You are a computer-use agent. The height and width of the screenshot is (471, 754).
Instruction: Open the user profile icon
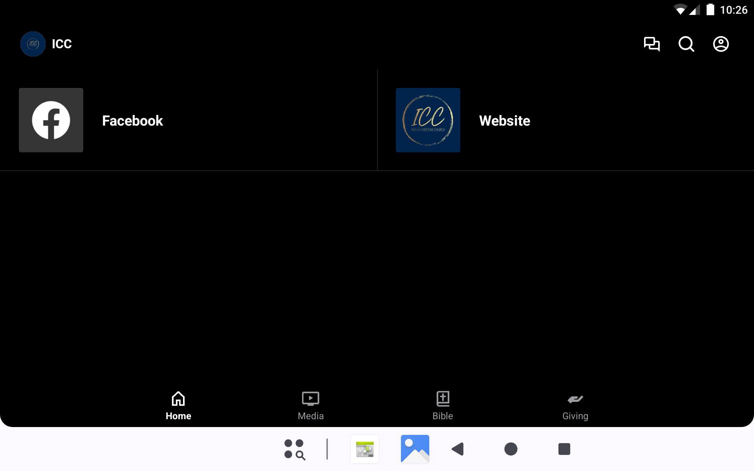coord(721,44)
